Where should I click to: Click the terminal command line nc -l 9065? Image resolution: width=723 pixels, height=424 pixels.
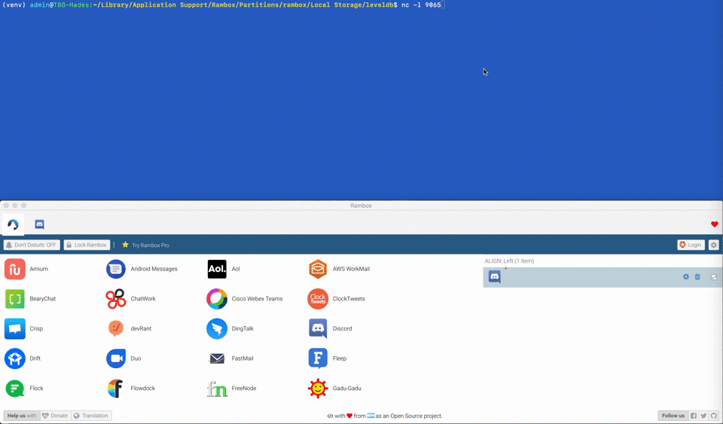(x=421, y=5)
